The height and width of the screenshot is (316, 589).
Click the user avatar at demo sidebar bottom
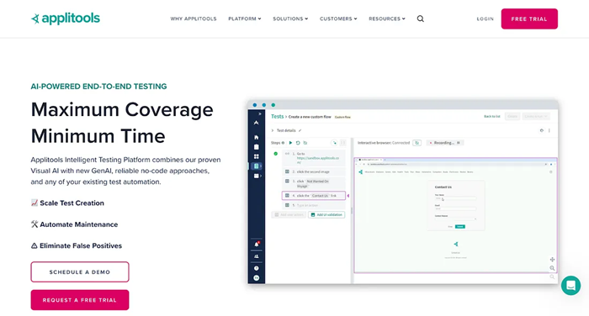click(x=256, y=277)
